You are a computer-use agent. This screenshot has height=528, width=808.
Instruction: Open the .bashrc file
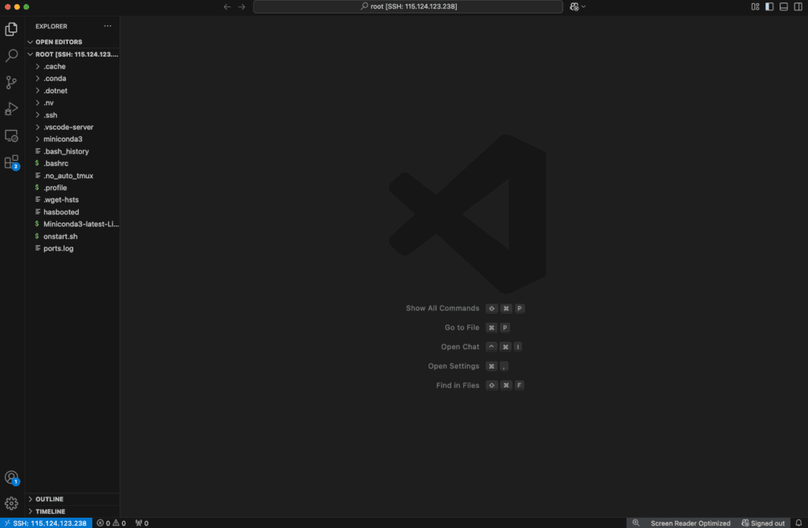point(73,163)
